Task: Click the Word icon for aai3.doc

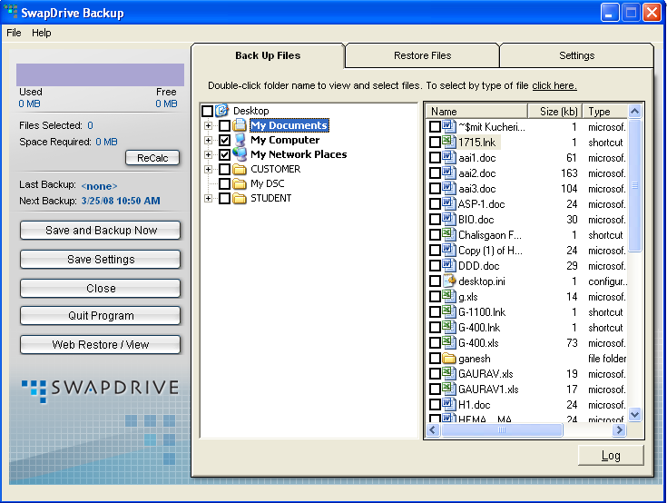Action: (448, 188)
